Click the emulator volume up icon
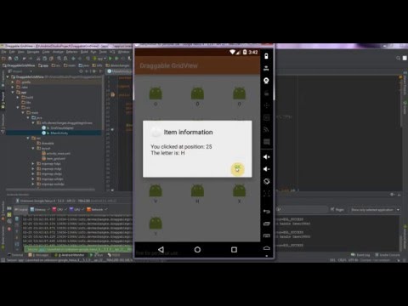The image size is (408, 306). tap(266, 157)
